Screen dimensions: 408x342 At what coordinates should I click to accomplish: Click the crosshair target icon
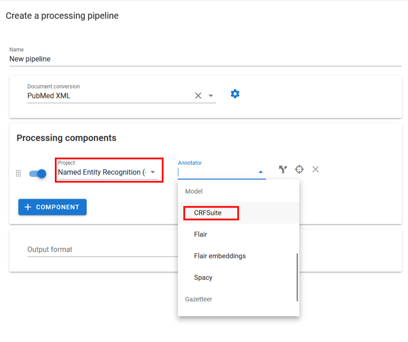(x=299, y=169)
